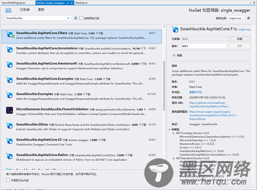Click the Swashbuckle.AspNetCore.Cli package icon
Screen dimensions: 257x190
[10, 141]
